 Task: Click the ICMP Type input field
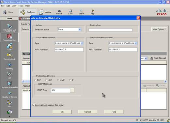point(61,90)
